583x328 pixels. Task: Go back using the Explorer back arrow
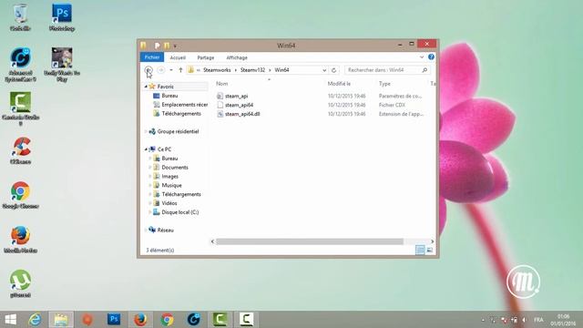click(x=148, y=70)
